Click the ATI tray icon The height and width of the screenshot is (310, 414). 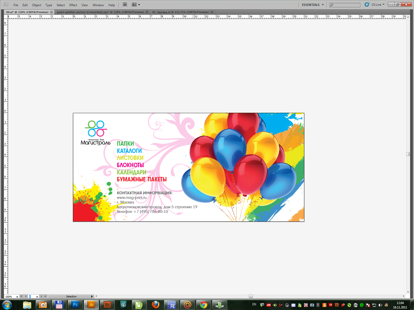pos(269,305)
